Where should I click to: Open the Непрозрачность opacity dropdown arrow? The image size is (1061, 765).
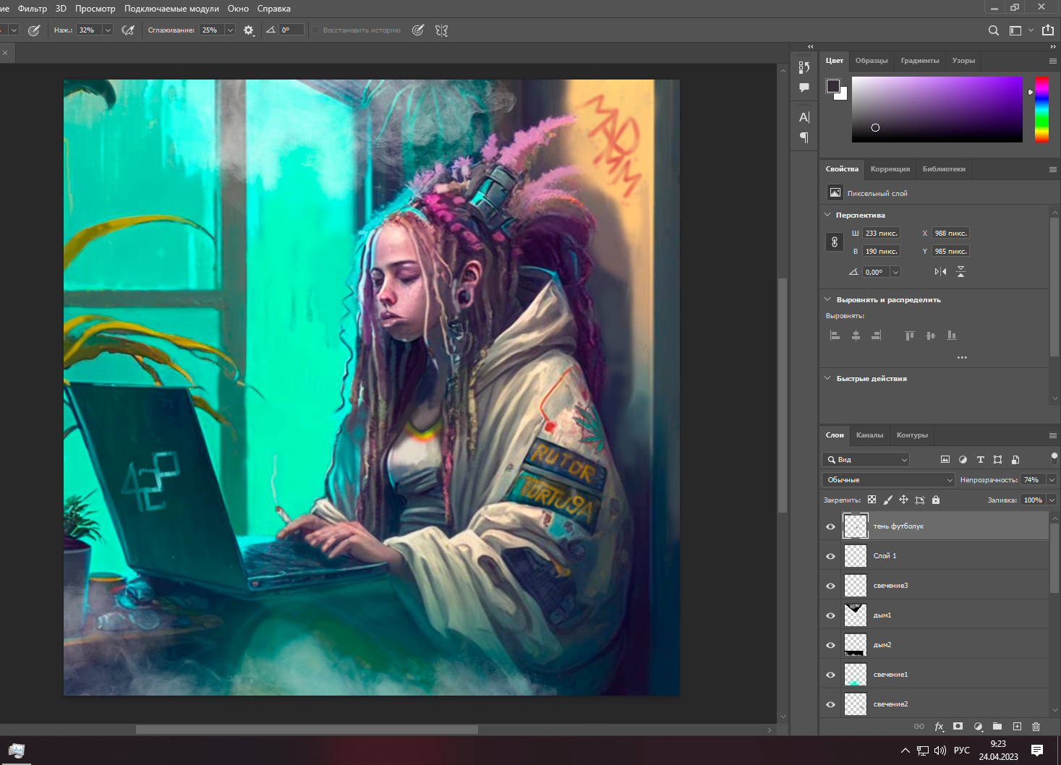[x=1052, y=480]
